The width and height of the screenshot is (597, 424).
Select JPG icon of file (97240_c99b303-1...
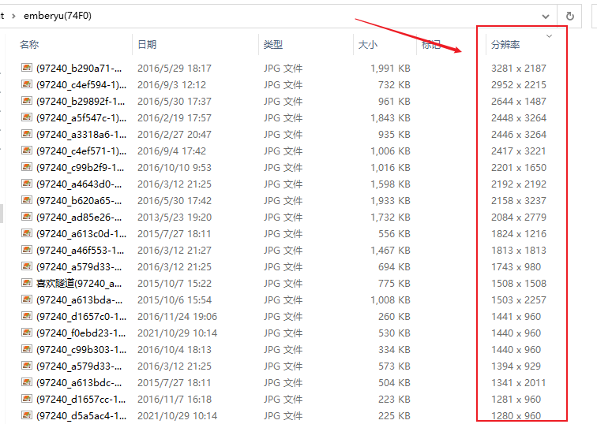[27, 350]
